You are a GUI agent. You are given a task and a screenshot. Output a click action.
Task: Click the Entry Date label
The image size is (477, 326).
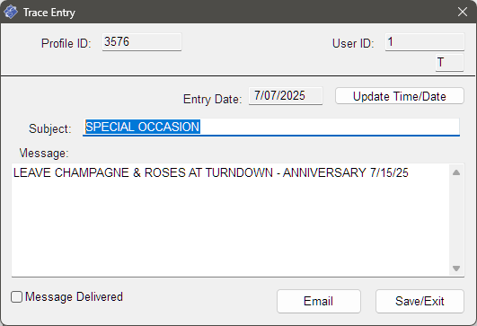point(213,99)
